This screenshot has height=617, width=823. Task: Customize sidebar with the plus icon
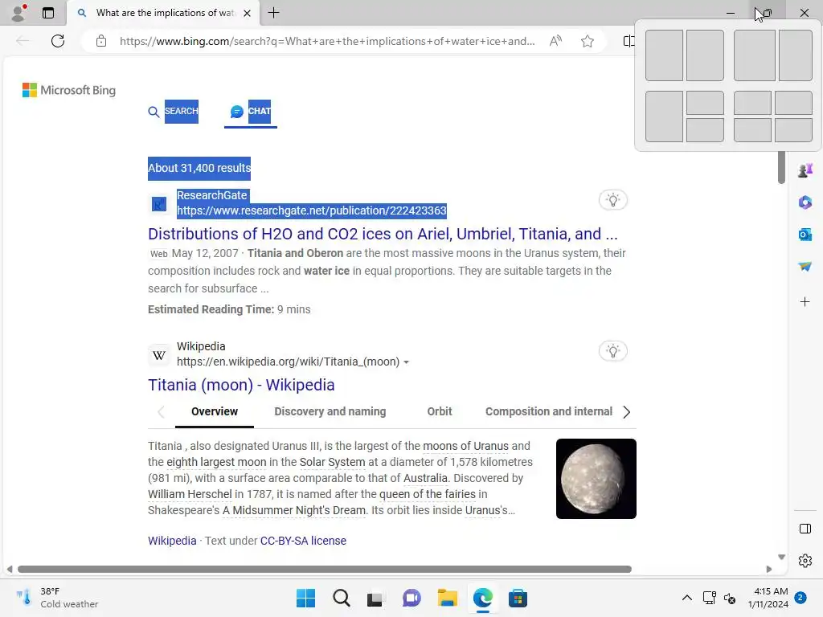pyautogui.click(x=805, y=302)
